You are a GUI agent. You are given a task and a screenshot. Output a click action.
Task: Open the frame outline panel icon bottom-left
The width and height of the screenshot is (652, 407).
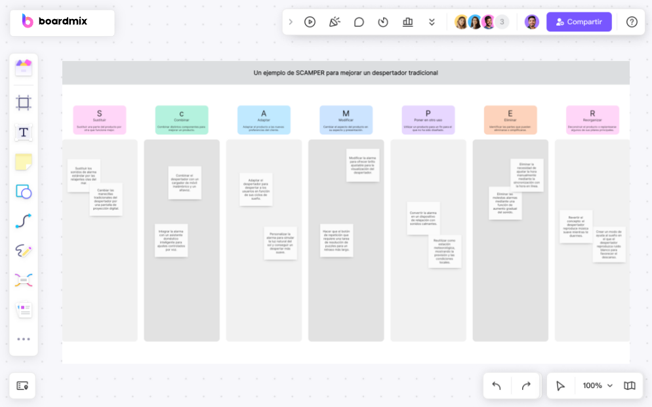[22, 386]
